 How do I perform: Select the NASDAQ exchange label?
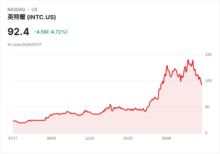tap(16, 10)
